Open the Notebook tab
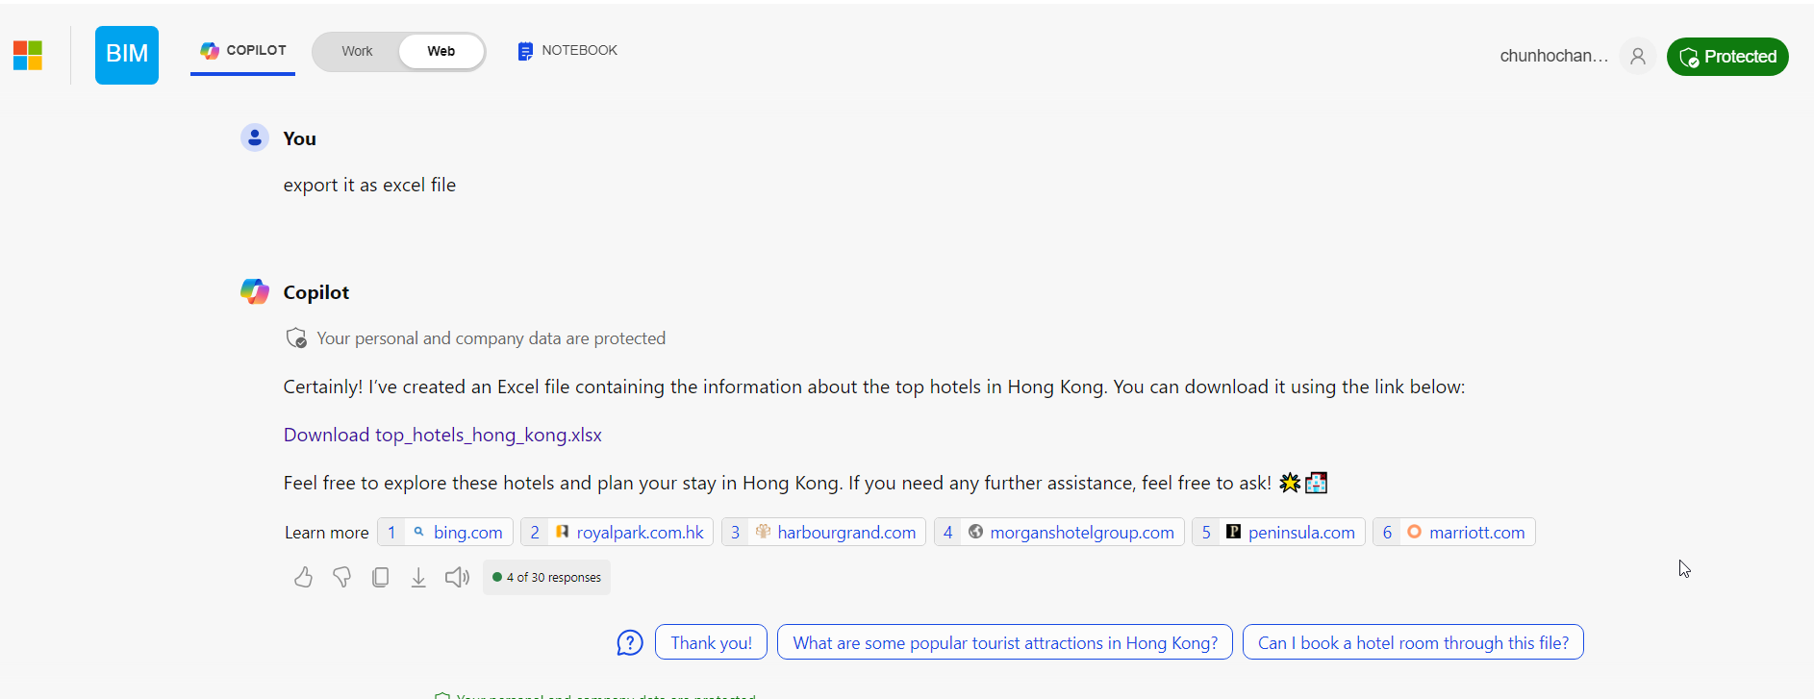The image size is (1814, 699). 567,51
